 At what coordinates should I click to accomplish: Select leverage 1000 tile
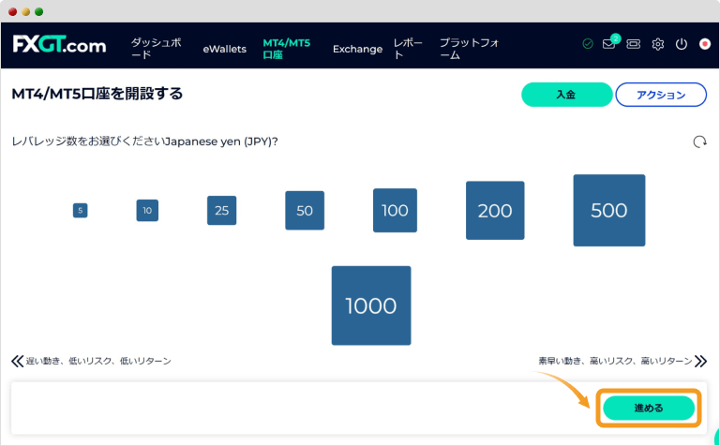371,305
